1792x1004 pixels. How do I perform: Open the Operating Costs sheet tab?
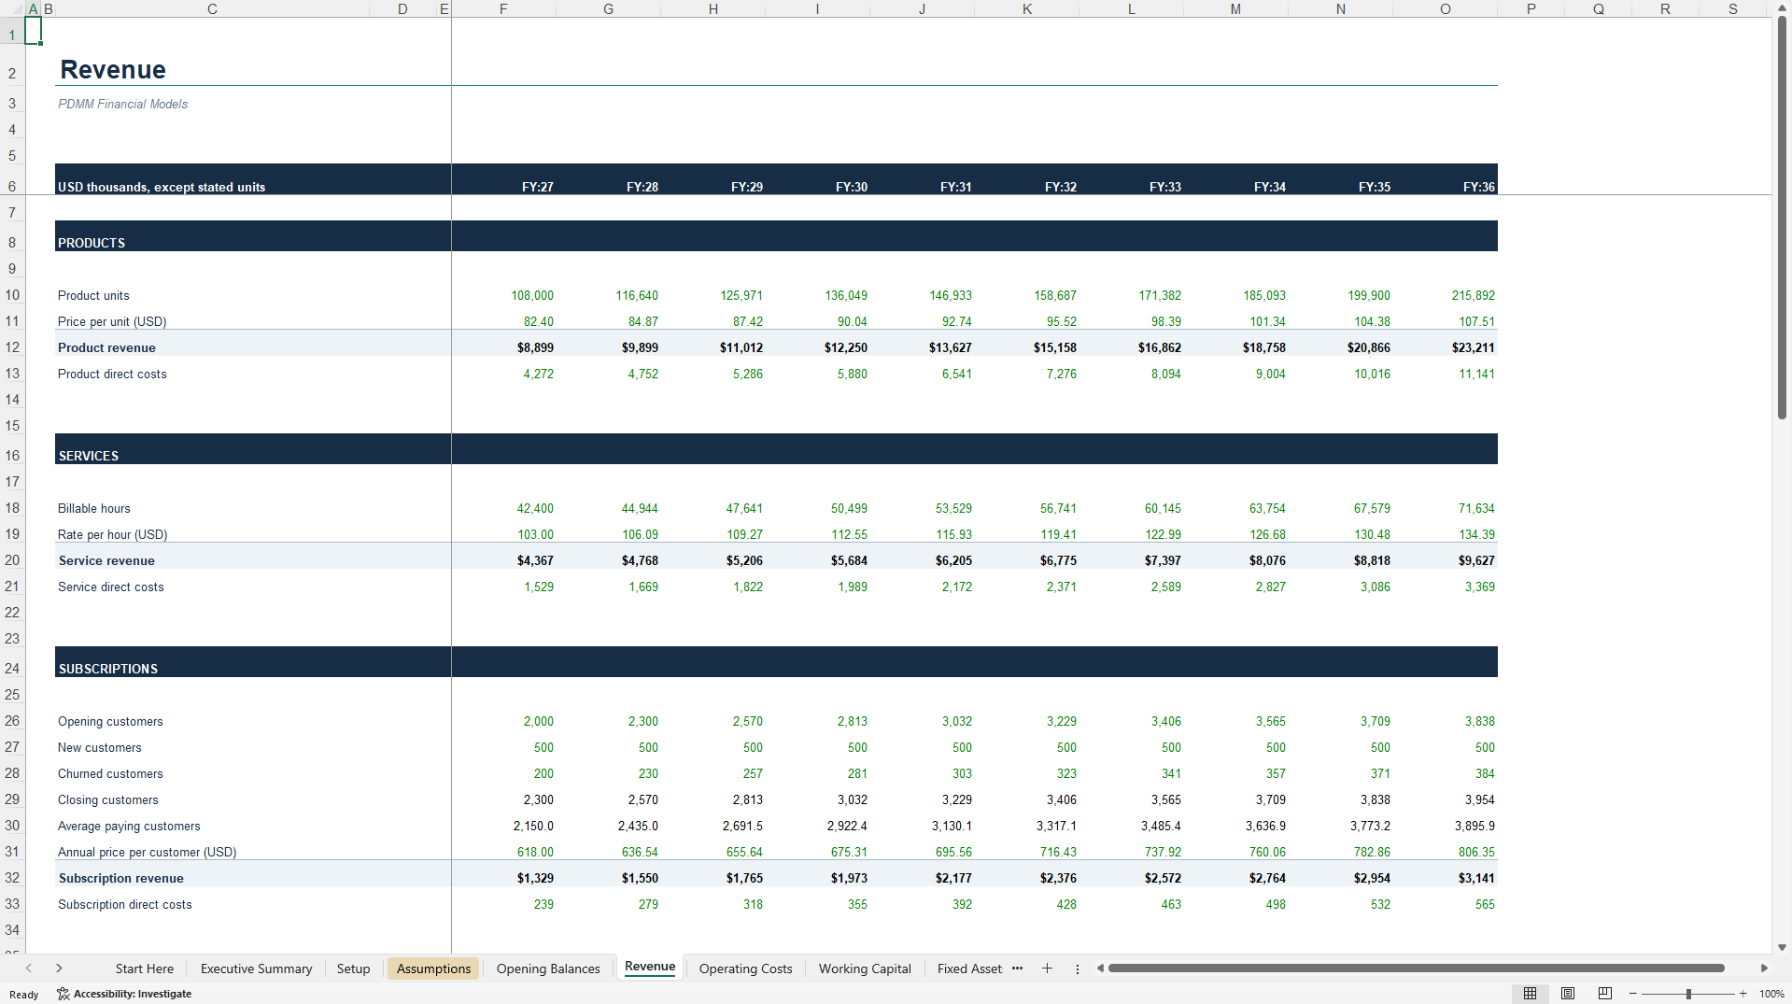click(745, 969)
